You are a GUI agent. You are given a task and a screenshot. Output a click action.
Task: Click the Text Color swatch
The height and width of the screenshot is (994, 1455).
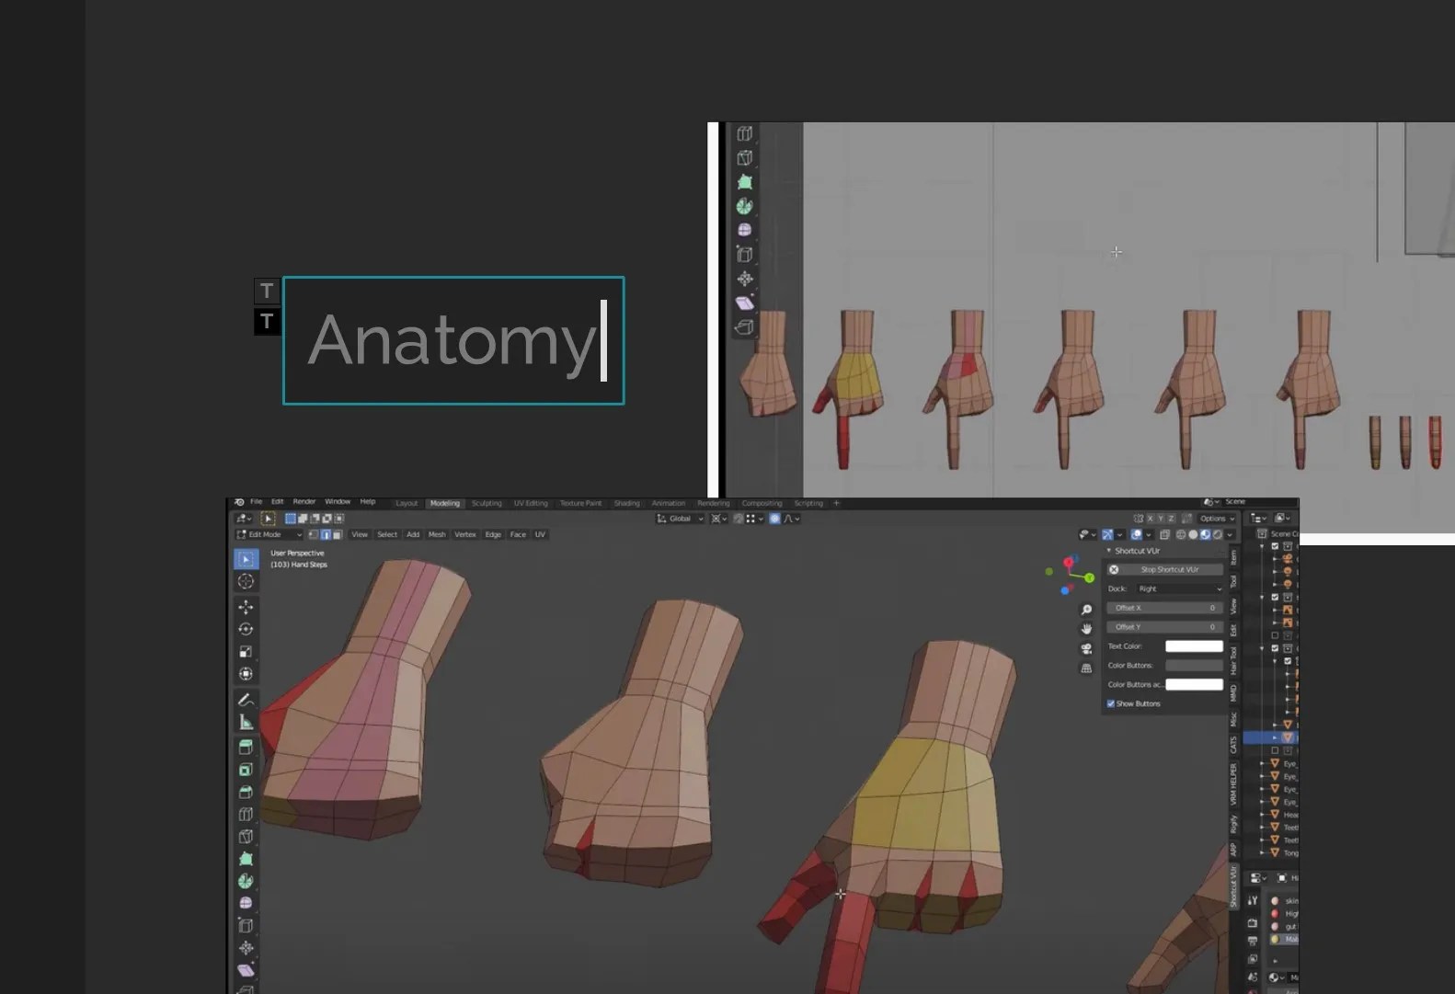[x=1194, y=646]
